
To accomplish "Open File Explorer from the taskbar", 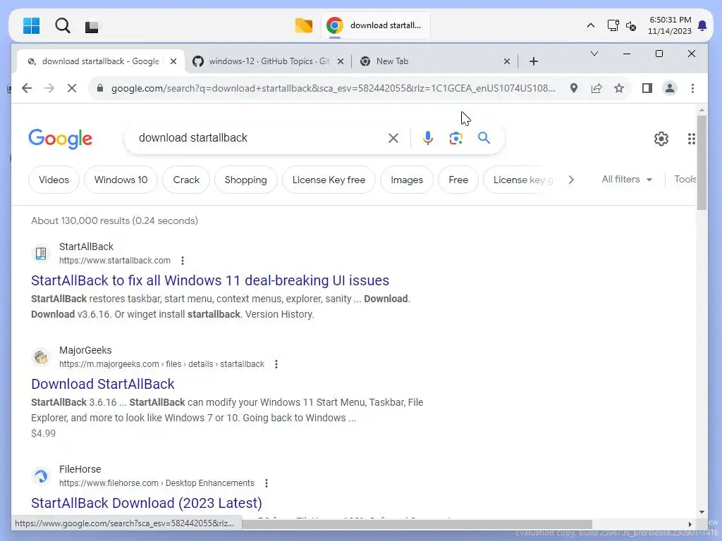I will 303,26.
